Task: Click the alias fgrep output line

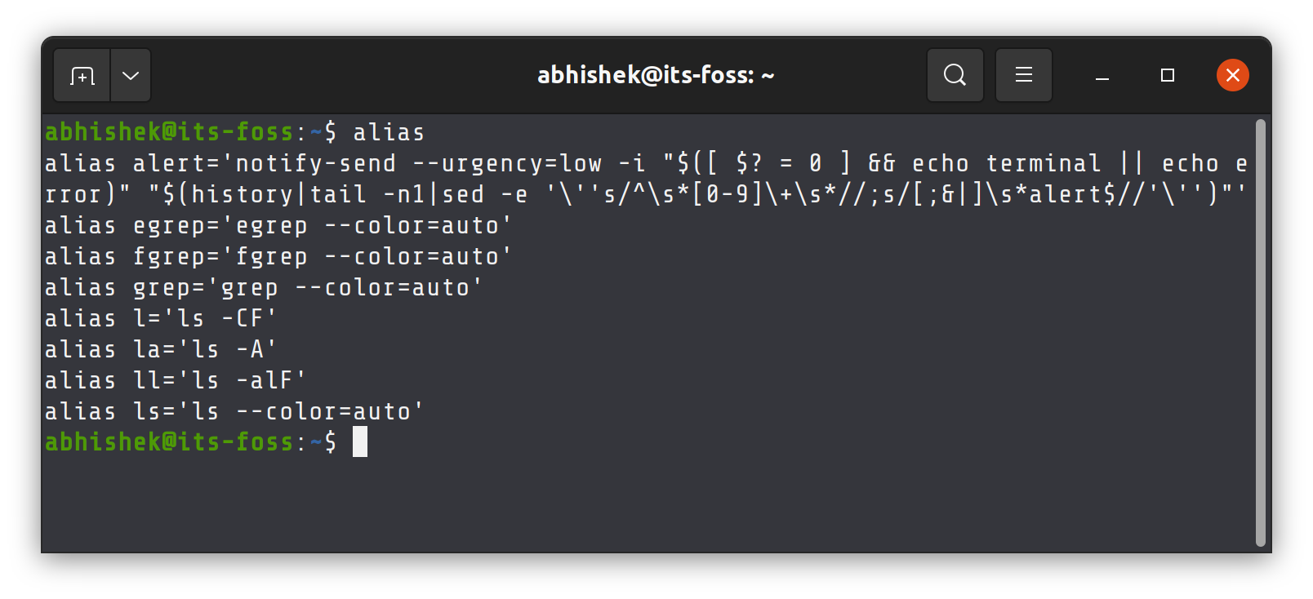Action: (278, 257)
